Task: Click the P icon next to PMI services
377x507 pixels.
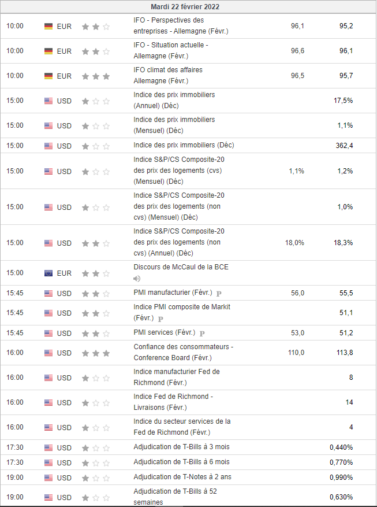Action: click(x=202, y=333)
